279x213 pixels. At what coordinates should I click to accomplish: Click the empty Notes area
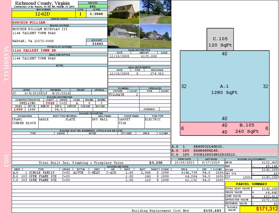point(60,77)
